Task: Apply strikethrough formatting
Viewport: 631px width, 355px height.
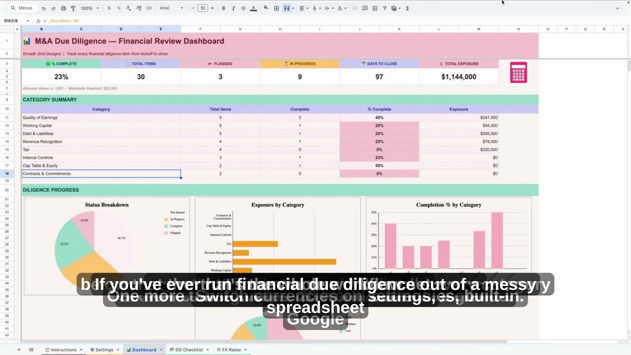Action: 243,8
